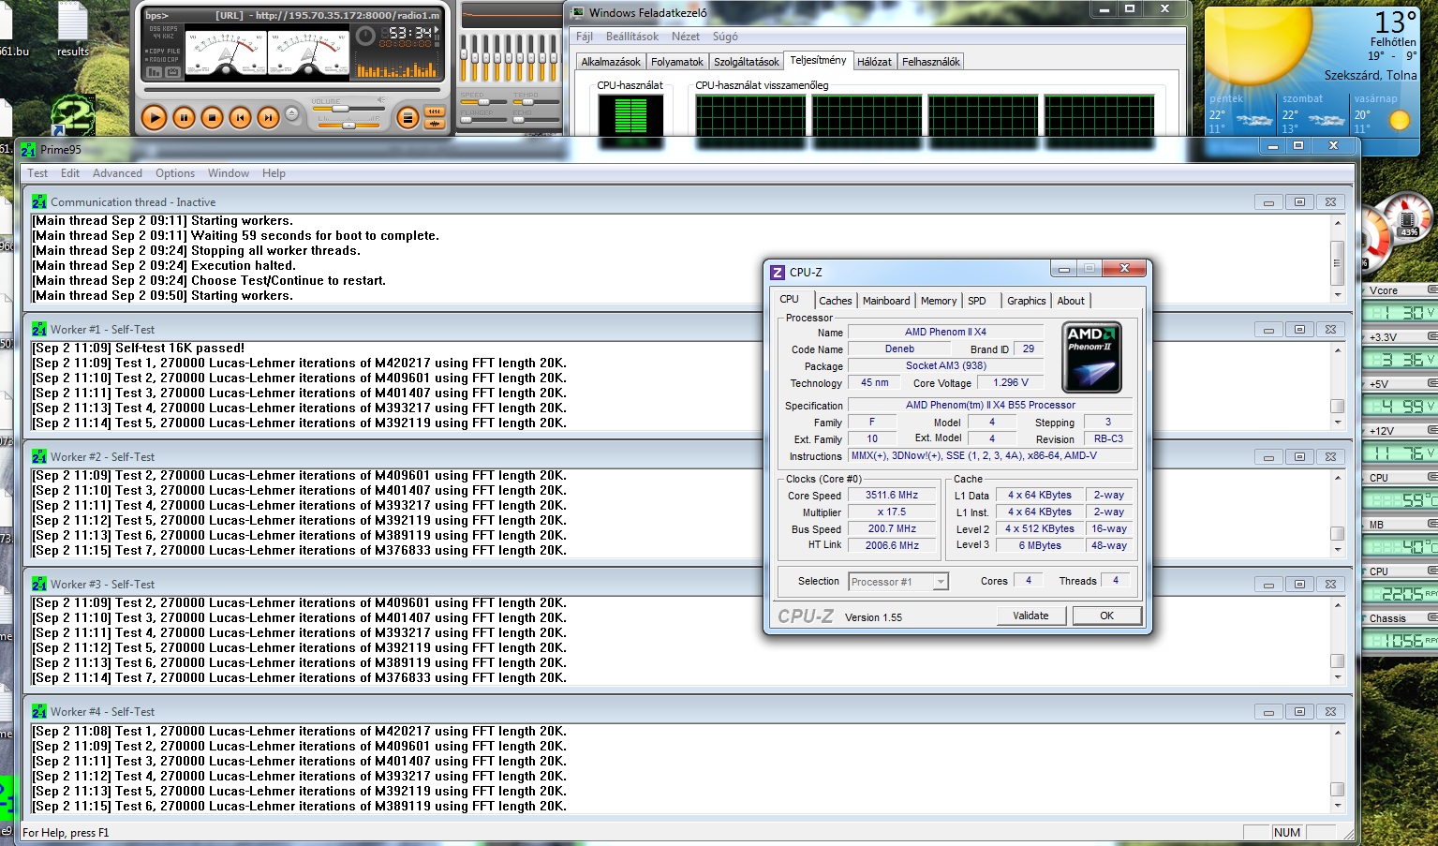This screenshot has height=846, width=1438.
Task: Click the CPU-Z title bar icon
Action: (x=777, y=273)
